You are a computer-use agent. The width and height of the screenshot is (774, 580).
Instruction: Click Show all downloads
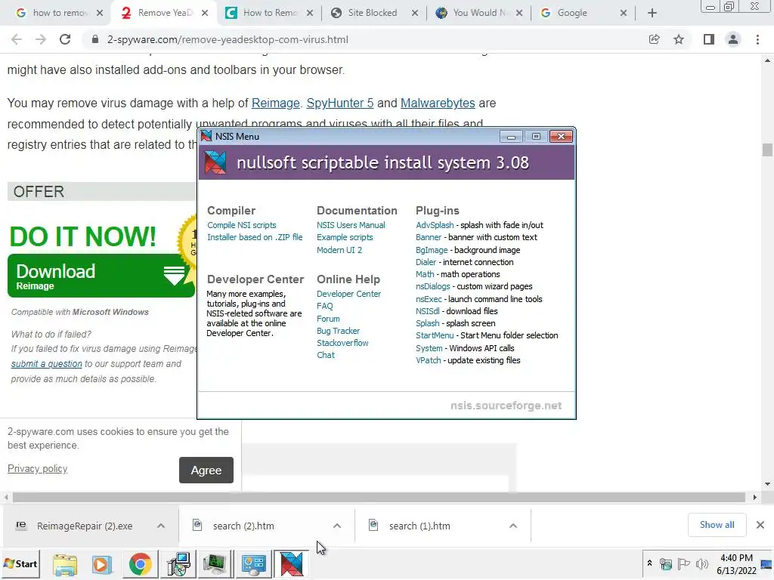point(717,525)
